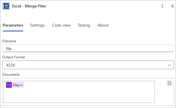Open the Code view tab
This screenshot has width=176, height=108.
tap(61, 25)
